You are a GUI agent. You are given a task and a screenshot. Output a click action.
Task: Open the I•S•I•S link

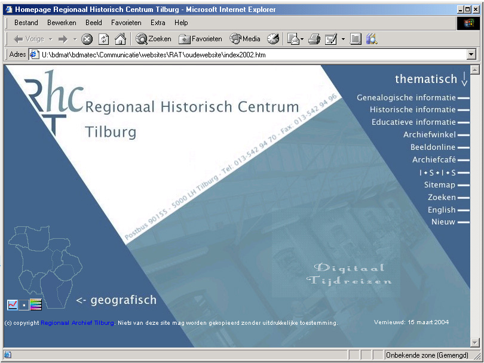[437, 173]
